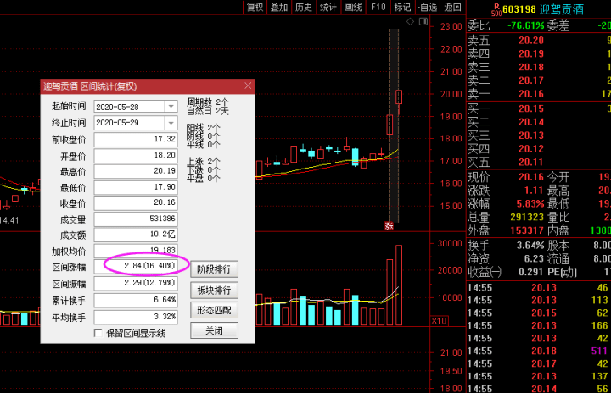611x393 pixels.
Task: Open the 叠加 overlay option
Action: click(279, 7)
